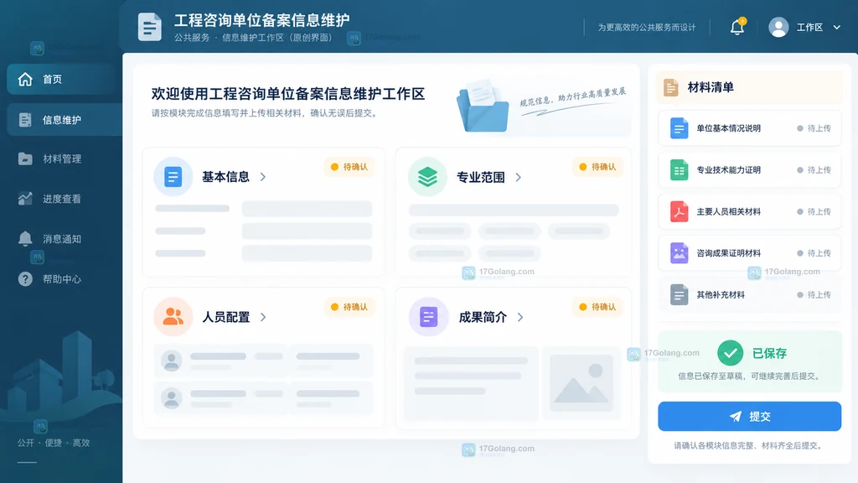858x483 pixels.
Task: Expand the 成果简介 chevron arrow
Action: tap(520, 317)
